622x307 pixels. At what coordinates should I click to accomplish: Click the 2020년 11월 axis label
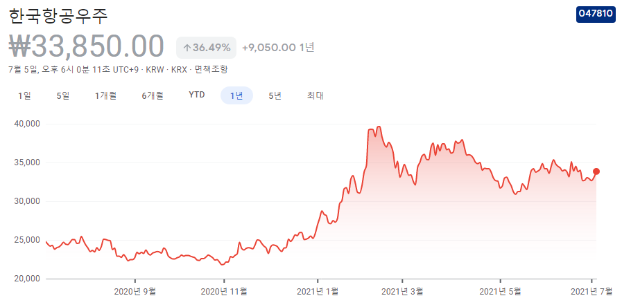[x=224, y=292]
